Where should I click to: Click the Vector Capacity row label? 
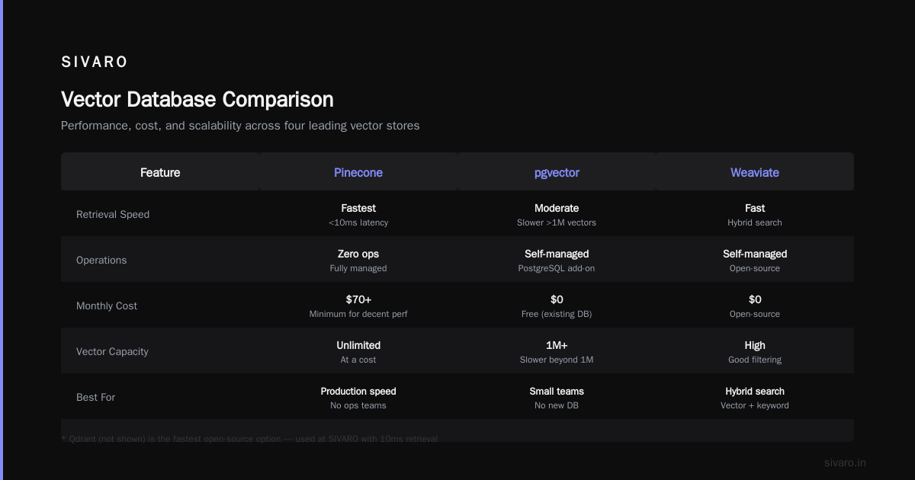112,351
